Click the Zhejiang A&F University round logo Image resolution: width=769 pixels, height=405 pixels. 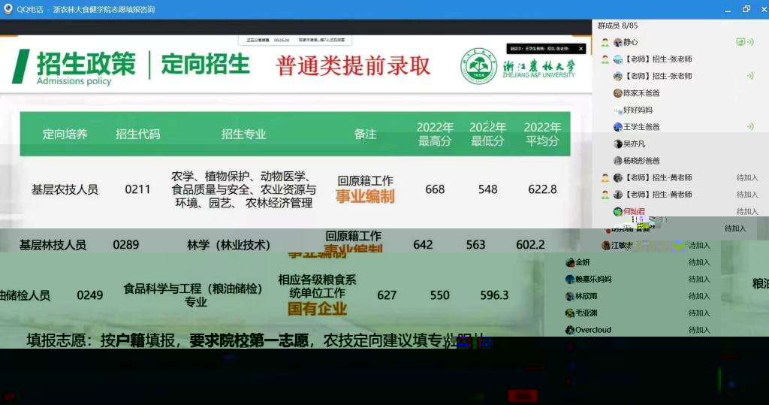(478, 66)
